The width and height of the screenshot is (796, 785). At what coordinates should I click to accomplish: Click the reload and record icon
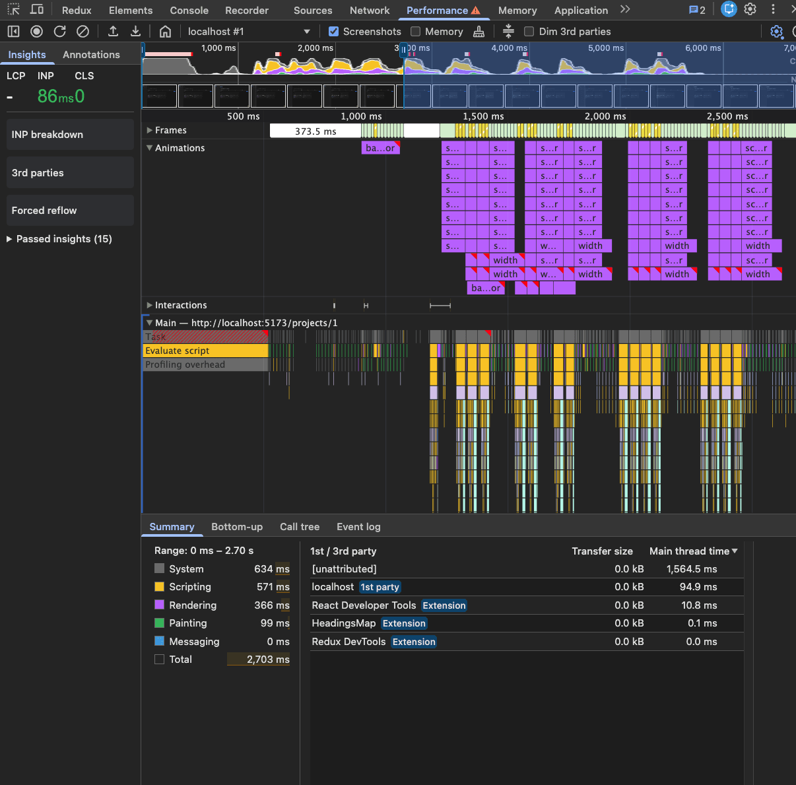(x=60, y=32)
